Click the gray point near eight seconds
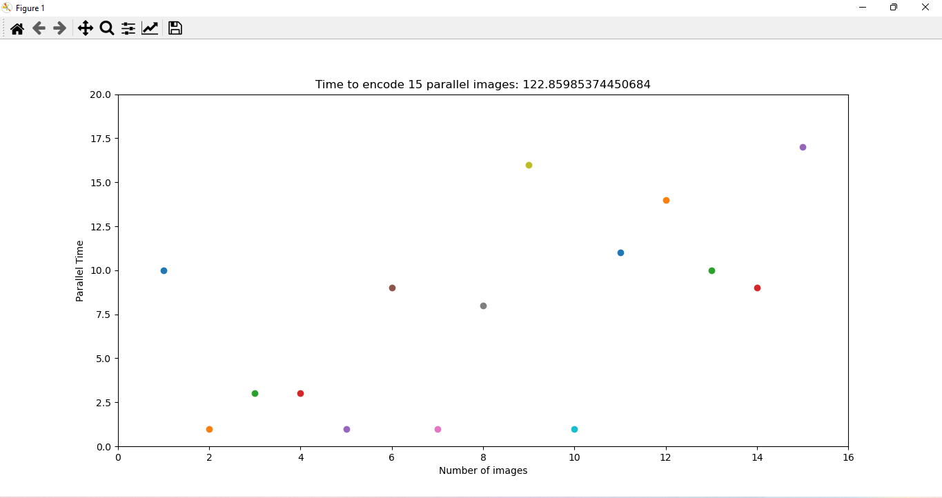This screenshot has width=942, height=498. point(483,306)
